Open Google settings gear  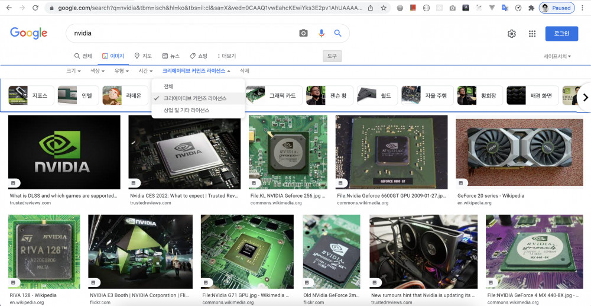[x=511, y=34]
